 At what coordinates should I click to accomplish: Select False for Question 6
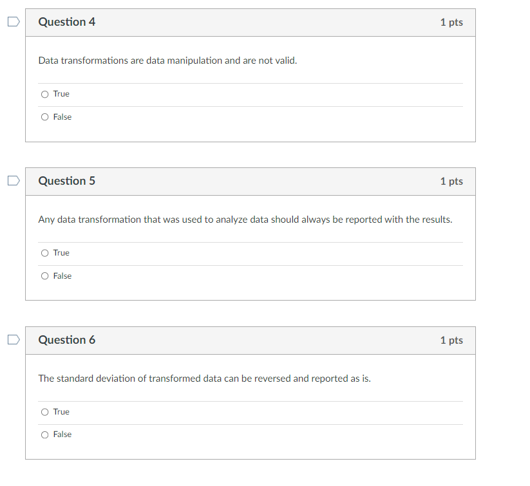(45, 434)
